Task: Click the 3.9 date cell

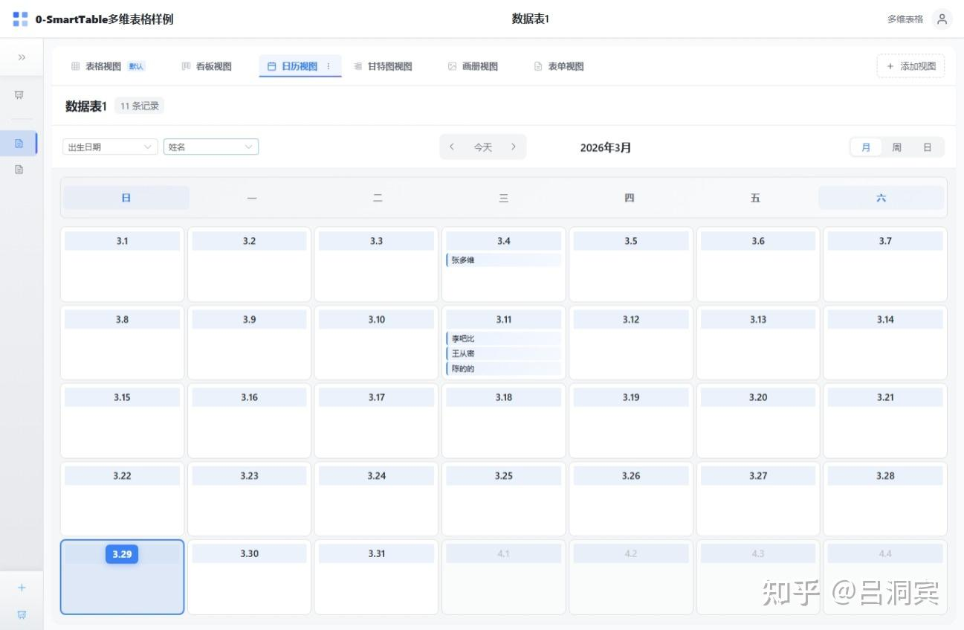Action: tap(249, 343)
